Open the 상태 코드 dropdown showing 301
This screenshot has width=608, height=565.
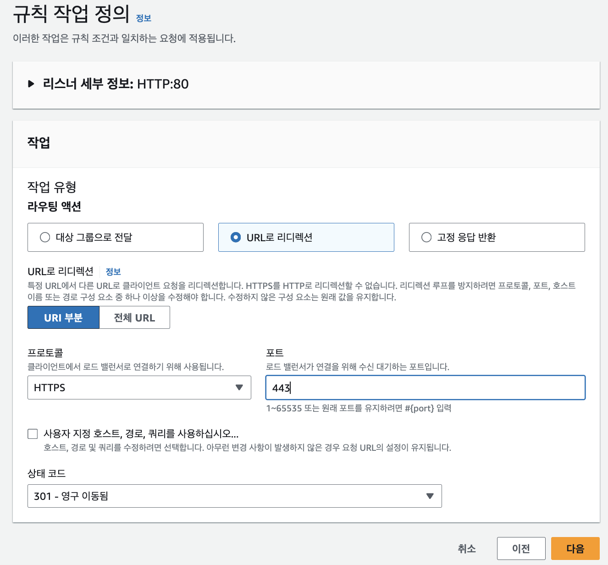(234, 496)
